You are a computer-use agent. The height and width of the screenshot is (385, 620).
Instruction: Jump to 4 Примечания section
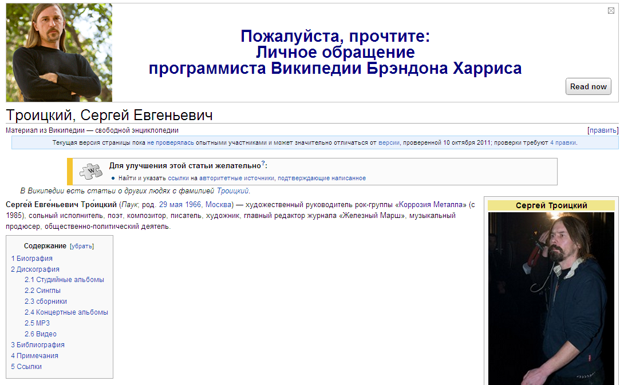tap(34, 356)
